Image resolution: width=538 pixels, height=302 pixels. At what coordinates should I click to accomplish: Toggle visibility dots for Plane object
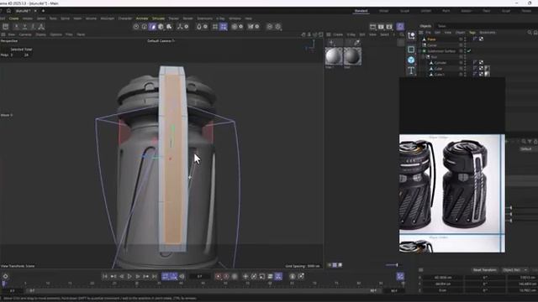point(465,39)
